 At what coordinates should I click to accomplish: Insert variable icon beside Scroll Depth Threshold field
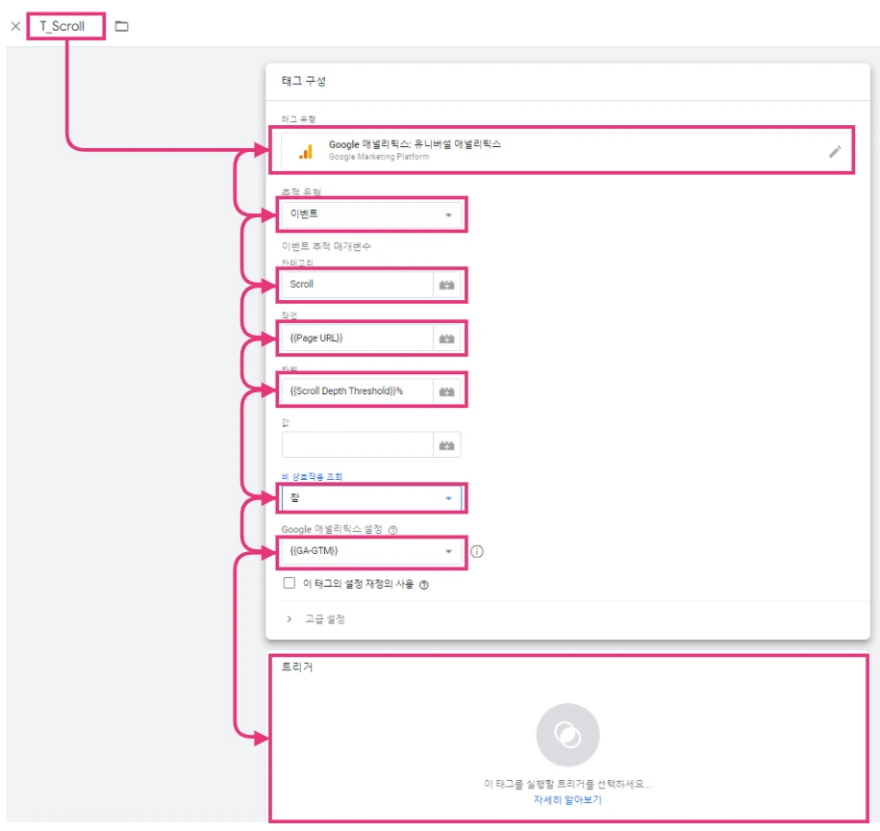click(447, 391)
